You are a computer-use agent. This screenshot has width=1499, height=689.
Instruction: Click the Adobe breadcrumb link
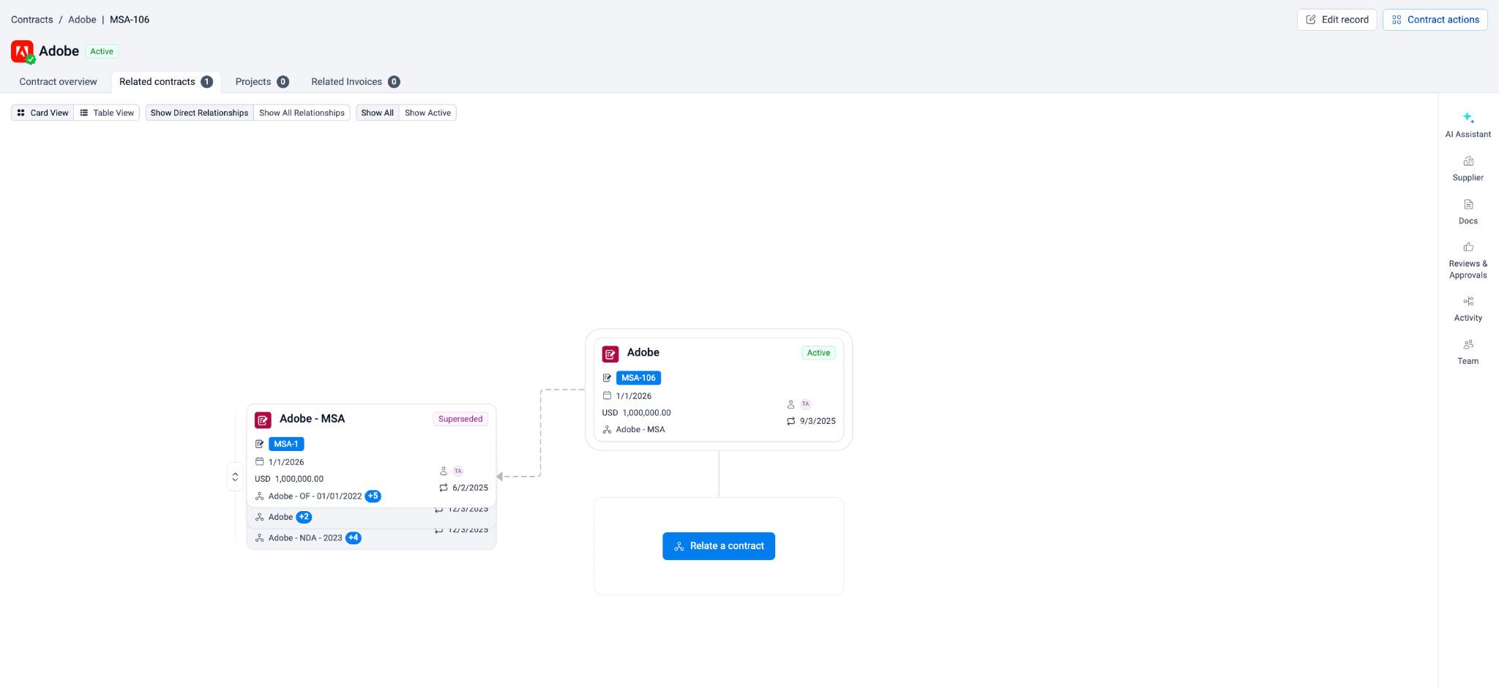pos(82,20)
